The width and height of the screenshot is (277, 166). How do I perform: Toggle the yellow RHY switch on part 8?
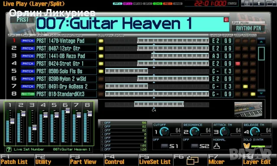pyautogui.click(x=253, y=94)
